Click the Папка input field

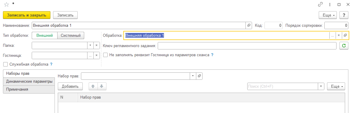click(x=60, y=45)
